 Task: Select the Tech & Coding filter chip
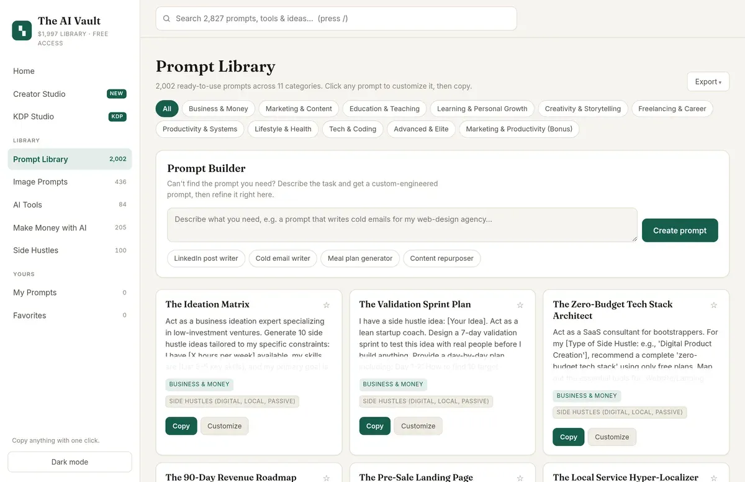pyautogui.click(x=353, y=129)
